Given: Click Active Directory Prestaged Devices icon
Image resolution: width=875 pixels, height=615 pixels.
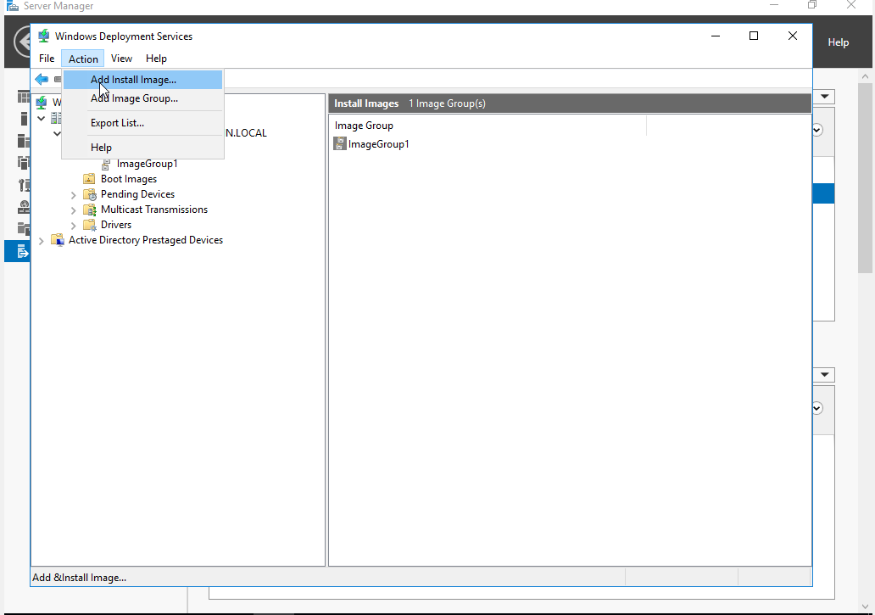Looking at the screenshot, I should 58,240.
